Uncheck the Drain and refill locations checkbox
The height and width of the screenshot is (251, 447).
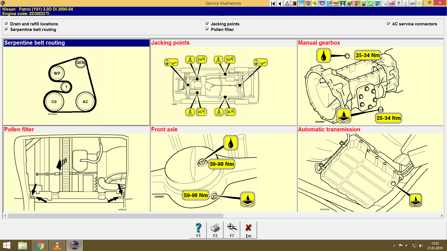[6, 24]
